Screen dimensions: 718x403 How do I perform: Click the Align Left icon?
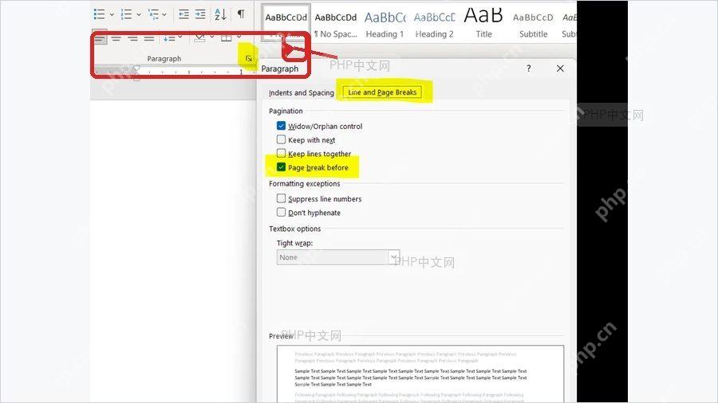tap(101, 39)
